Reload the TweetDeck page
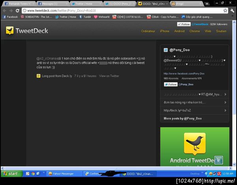237x185 pixels. click(x=17, y=11)
